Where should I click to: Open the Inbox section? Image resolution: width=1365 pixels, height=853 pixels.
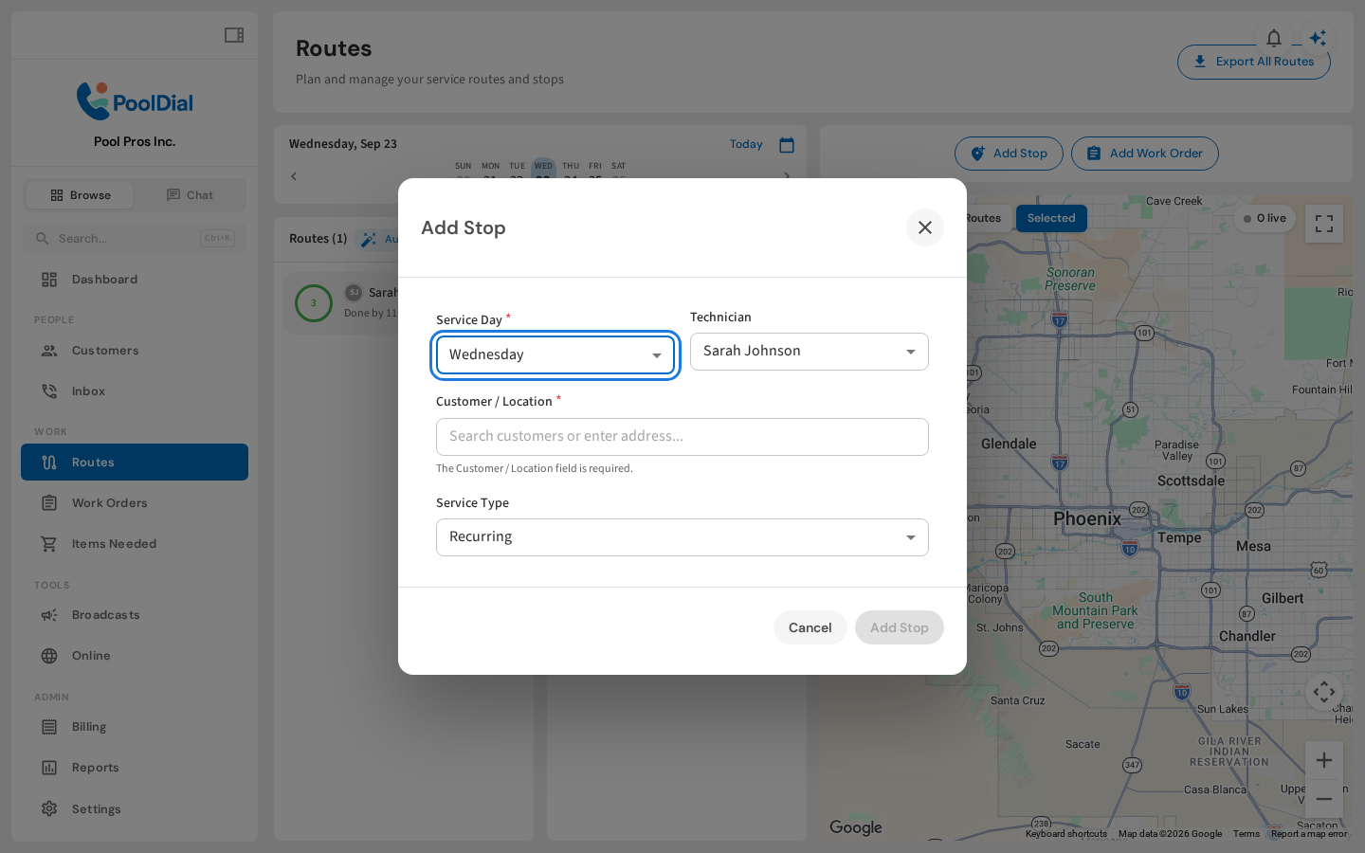[135, 391]
